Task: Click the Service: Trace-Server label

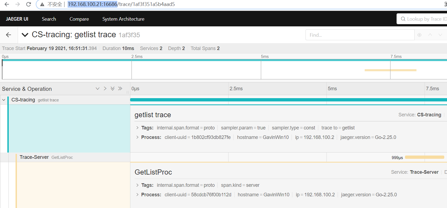Action: click(x=415, y=172)
